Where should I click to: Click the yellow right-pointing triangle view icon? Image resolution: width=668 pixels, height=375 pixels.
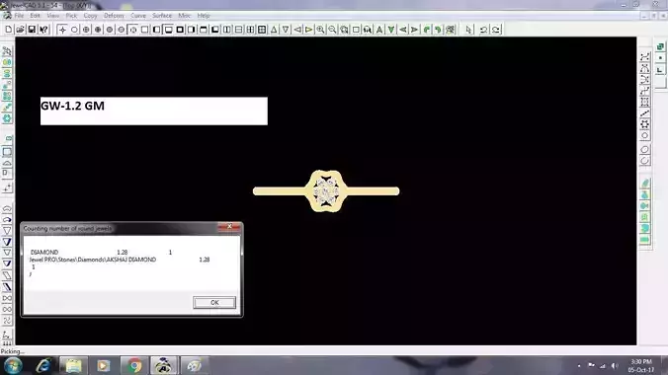(309, 30)
